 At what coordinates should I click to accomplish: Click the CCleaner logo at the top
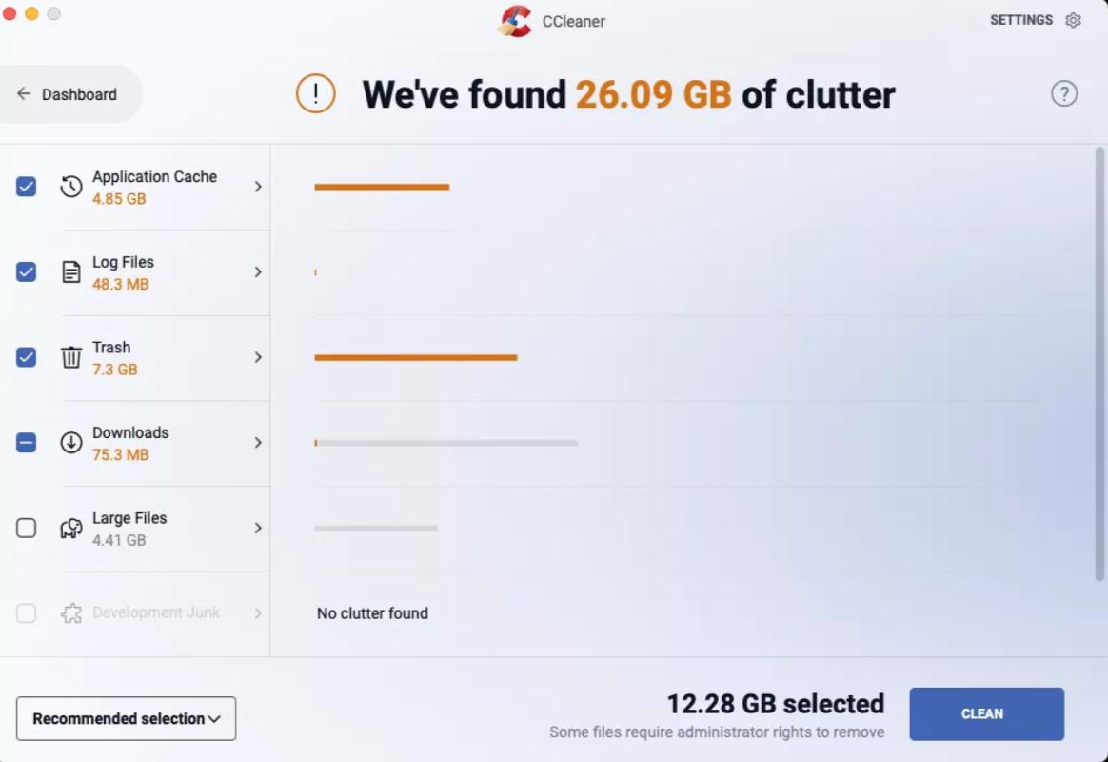click(515, 21)
